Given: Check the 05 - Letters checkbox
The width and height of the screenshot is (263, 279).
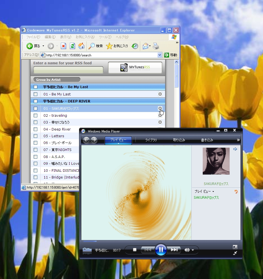Looking at the screenshot, I should coord(36,136).
